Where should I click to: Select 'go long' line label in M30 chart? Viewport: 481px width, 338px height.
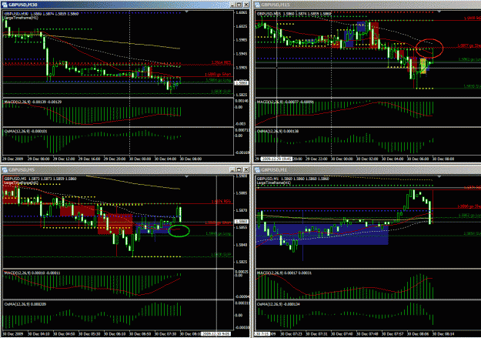[x=219, y=80]
